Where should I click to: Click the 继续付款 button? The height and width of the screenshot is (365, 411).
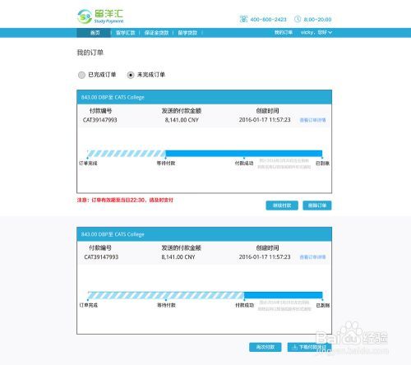pyautogui.click(x=282, y=206)
